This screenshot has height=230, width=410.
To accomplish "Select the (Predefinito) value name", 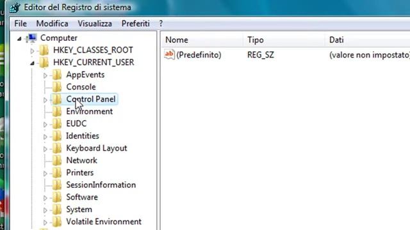I will tap(199, 55).
